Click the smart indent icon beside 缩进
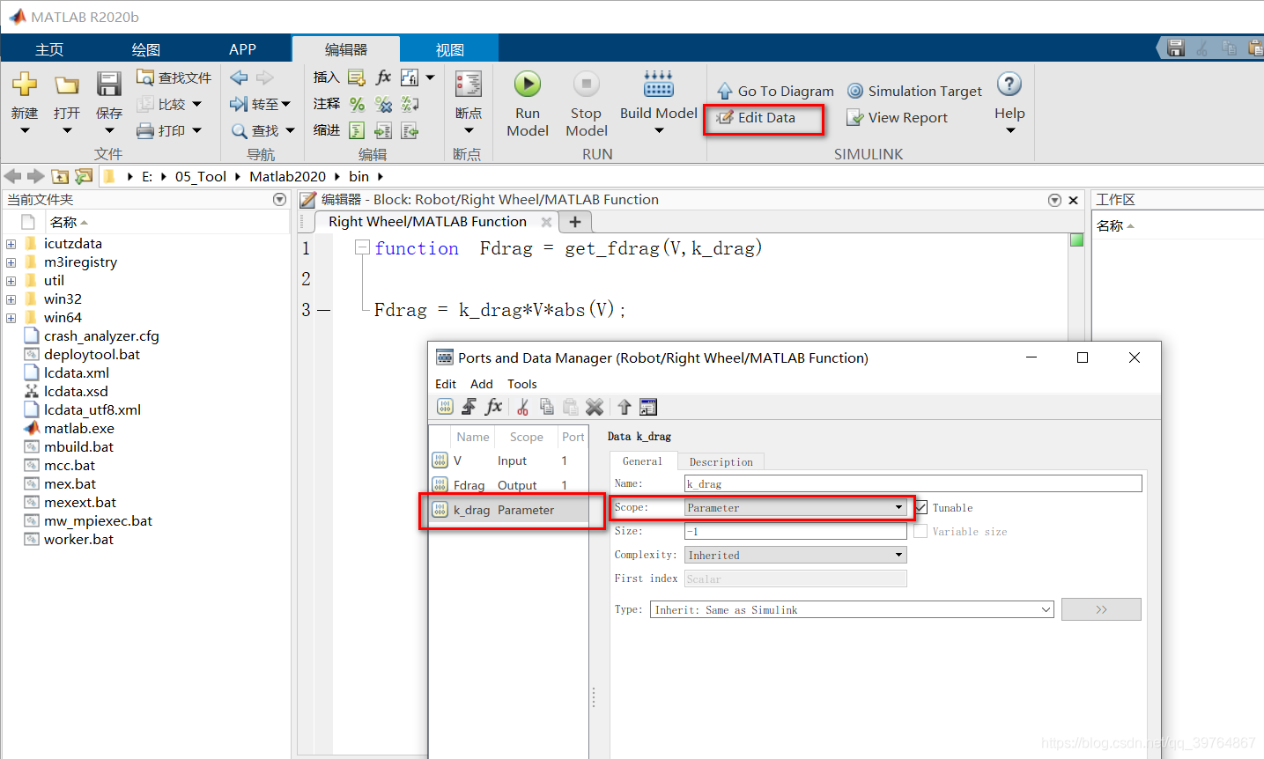This screenshot has height=759, width=1264. pos(357,130)
